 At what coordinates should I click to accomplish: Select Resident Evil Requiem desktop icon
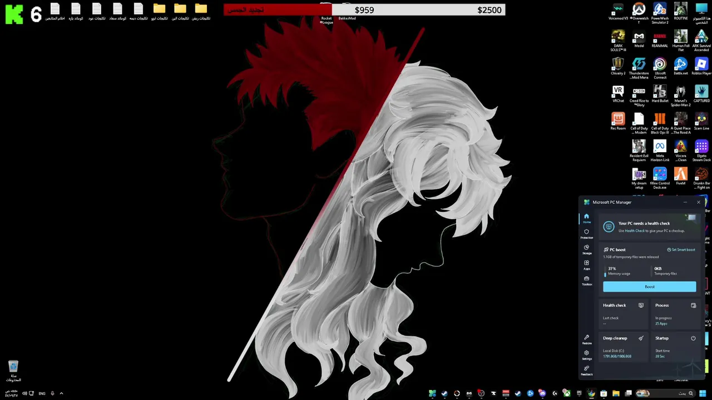click(x=639, y=150)
